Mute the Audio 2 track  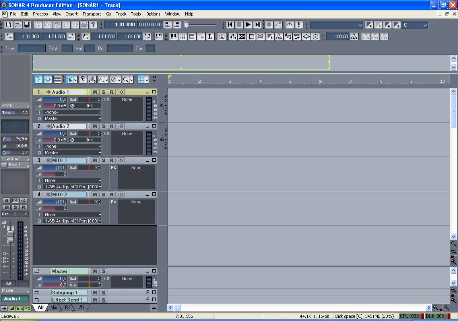pyautogui.click(x=95, y=126)
